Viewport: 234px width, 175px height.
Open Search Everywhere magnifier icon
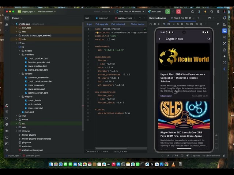pos(212,11)
